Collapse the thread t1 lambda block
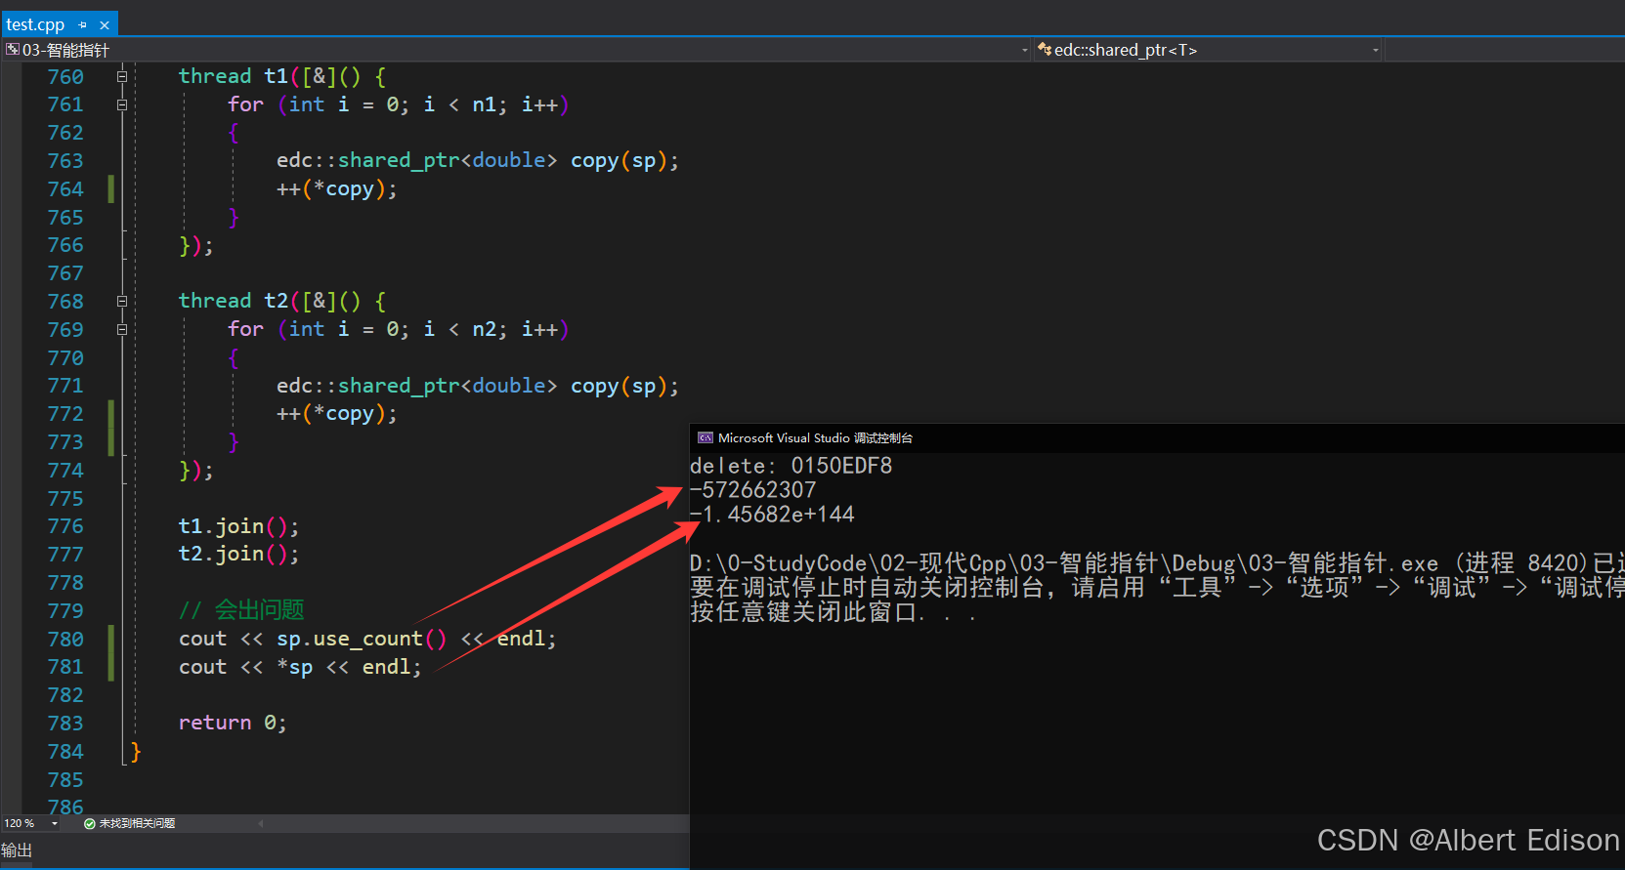Image resolution: width=1625 pixels, height=870 pixels. (x=122, y=76)
